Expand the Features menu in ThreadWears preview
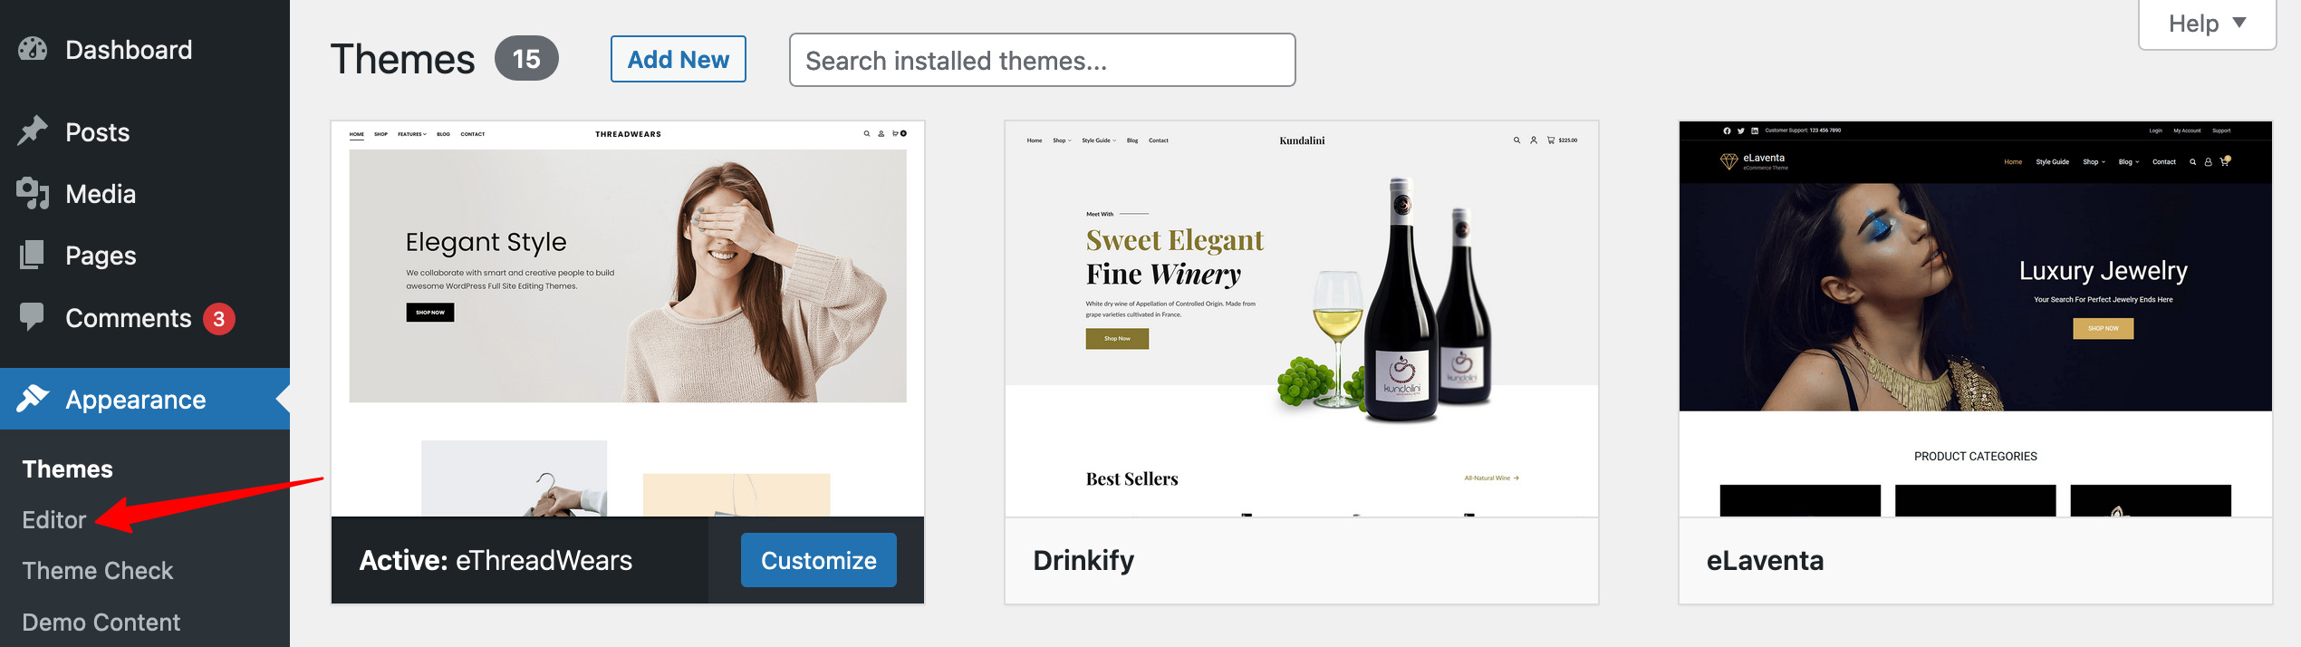 410,133
